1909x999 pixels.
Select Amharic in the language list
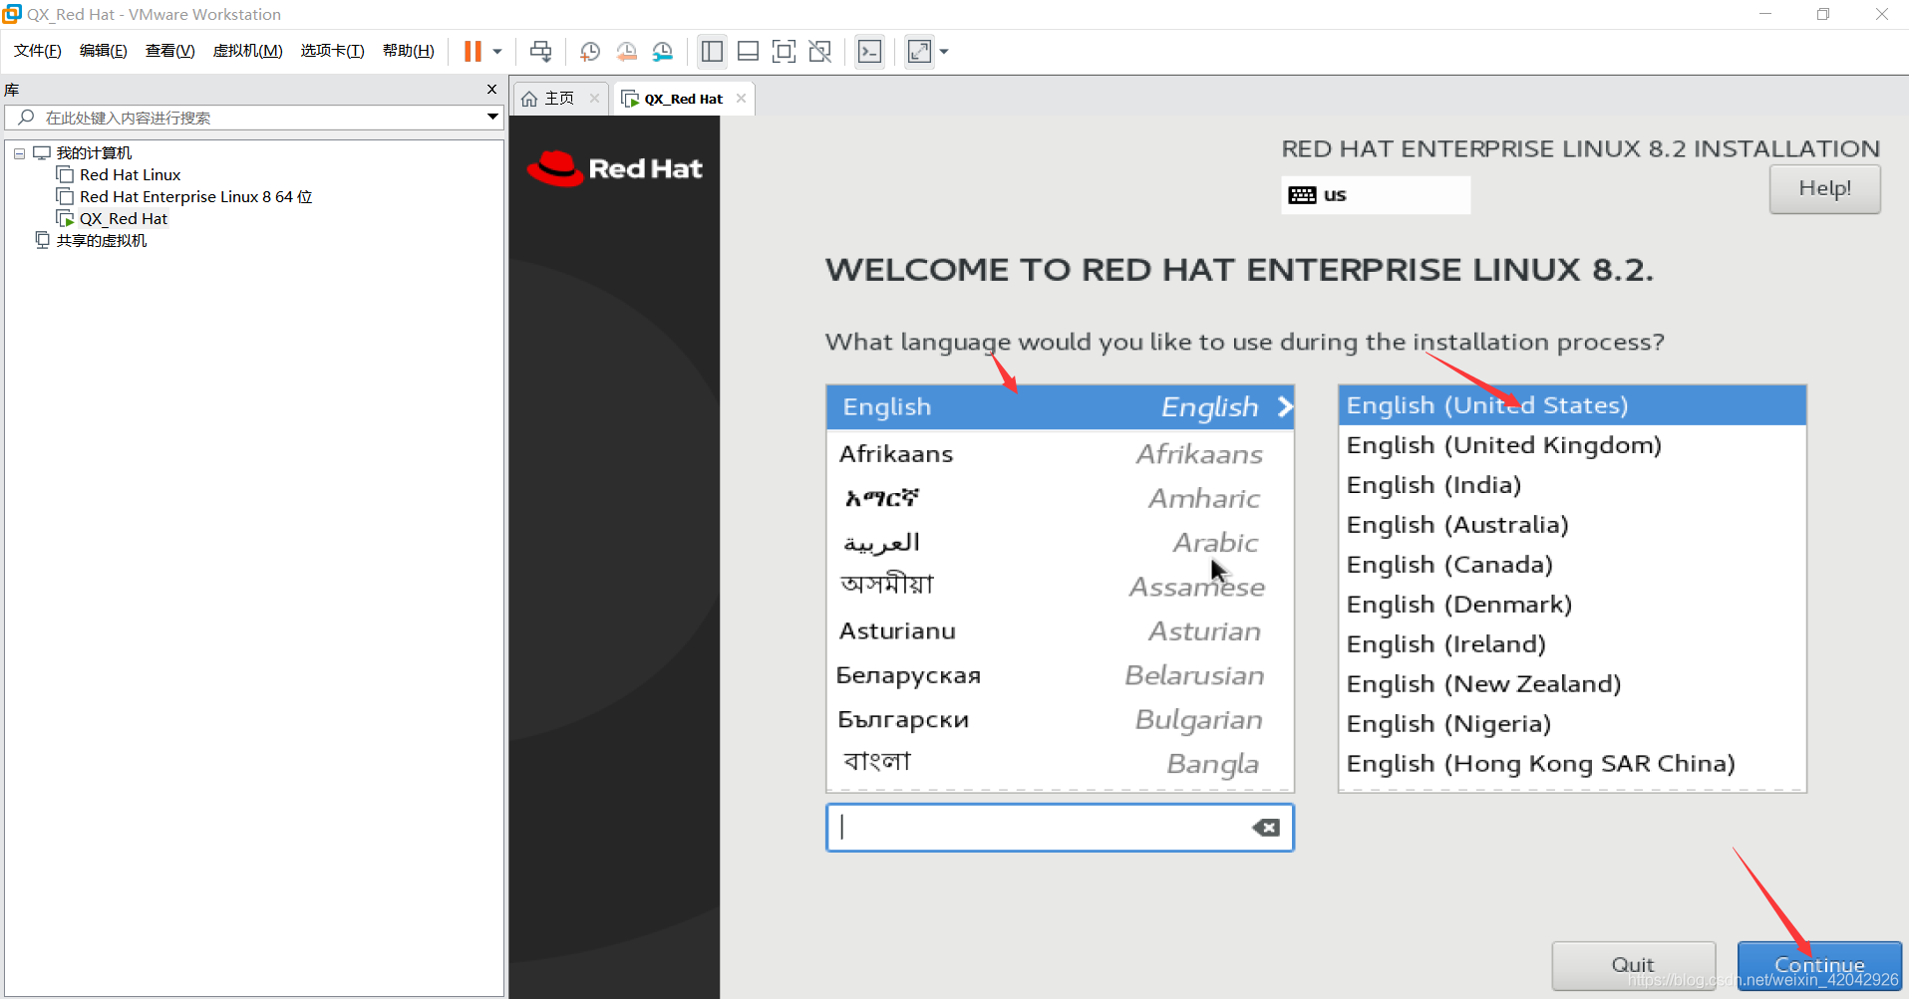click(1060, 498)
